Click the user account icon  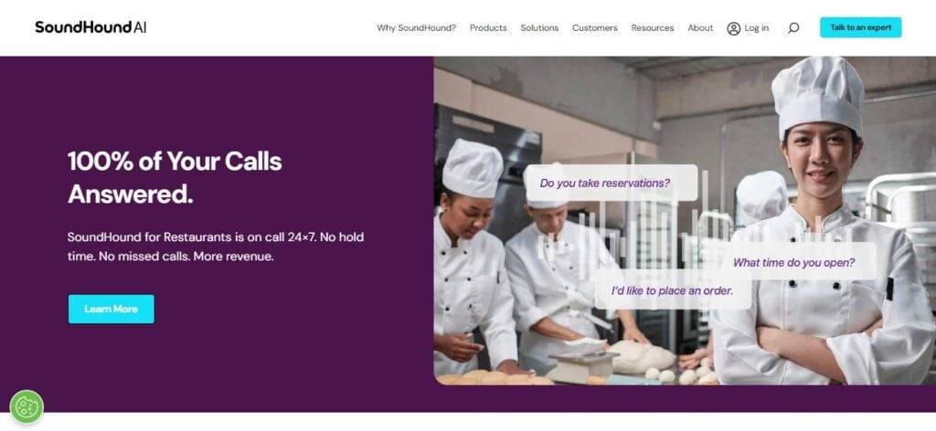[x=734, y=28]
